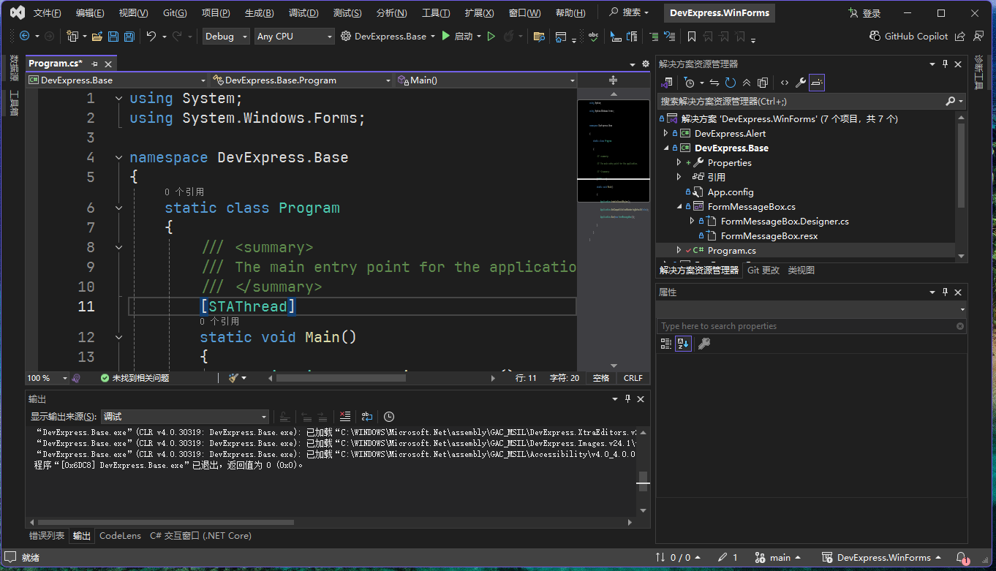Toggle auto-hide pin on Solution Explorer
The image size is (996, 571).
[945, 64]
